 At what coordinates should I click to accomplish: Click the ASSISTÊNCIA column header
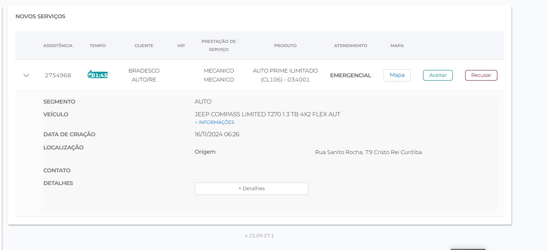(x=58, y=45)
